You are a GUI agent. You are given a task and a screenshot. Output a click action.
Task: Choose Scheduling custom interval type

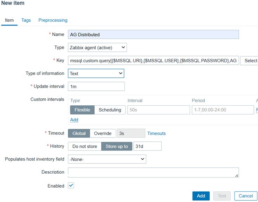(110, 110)
